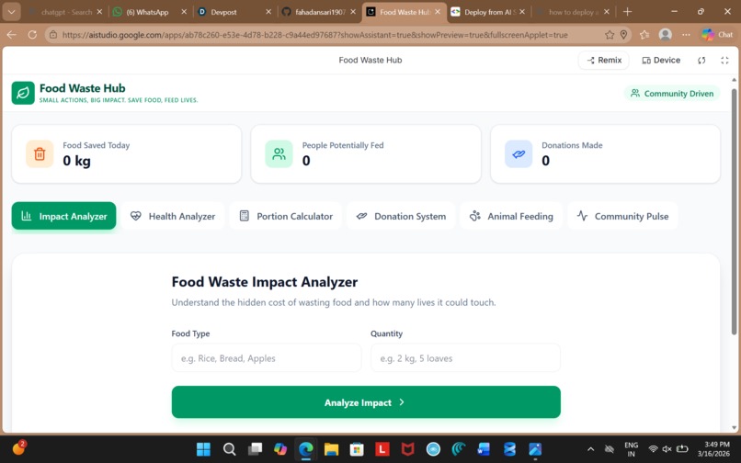Reload the app preview
Image resolution: width=741 pixels, height=463 pixels.
(x=701, y=60)
